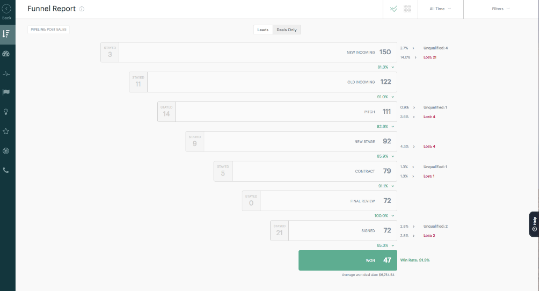Click the 14.0% arrow beside Lost: 21
540x291 pixels.
click(x=415, y=57)
